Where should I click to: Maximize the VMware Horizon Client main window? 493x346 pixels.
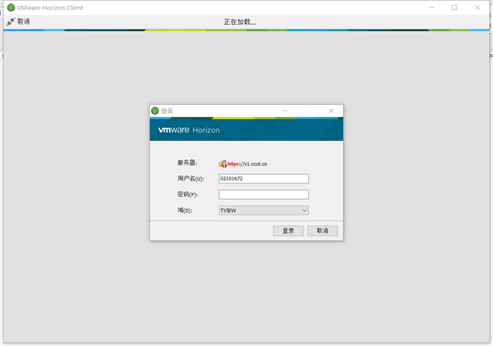point(454,8)
